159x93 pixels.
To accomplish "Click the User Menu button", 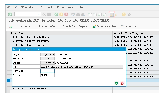I will tap(24, 26).
